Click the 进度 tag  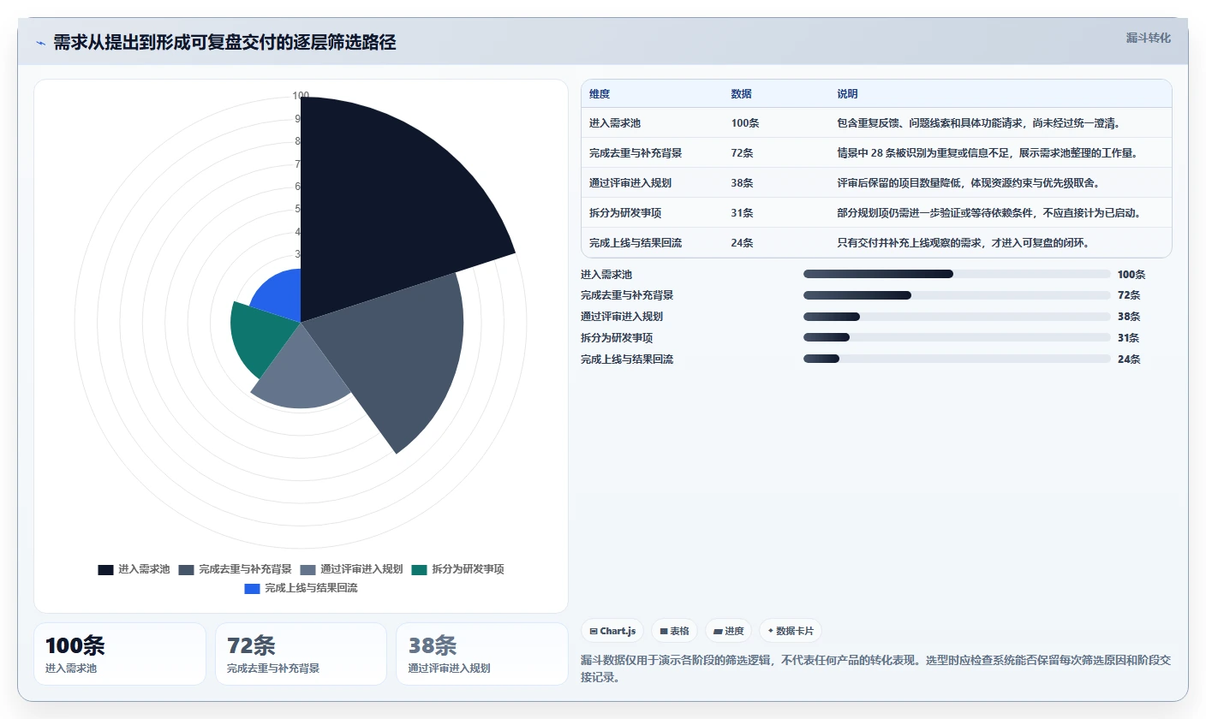728,631
